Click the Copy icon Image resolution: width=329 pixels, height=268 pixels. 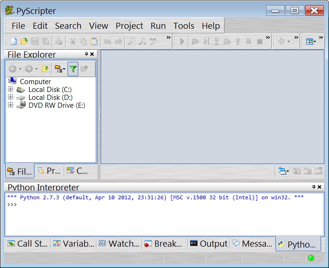coord(83,41)
